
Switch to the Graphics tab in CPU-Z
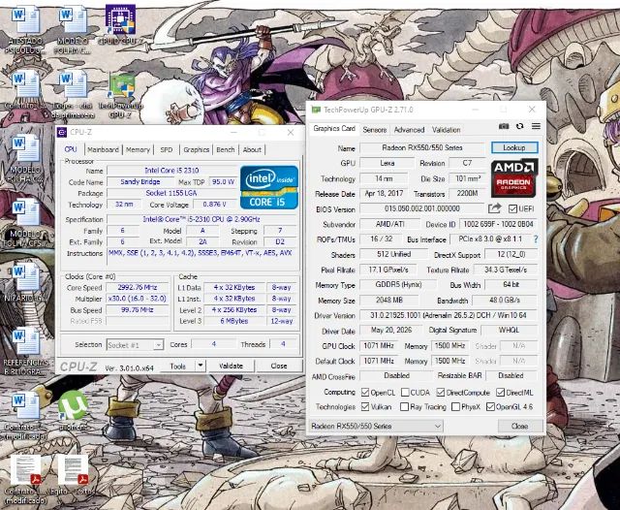click(x=196, y=149)
